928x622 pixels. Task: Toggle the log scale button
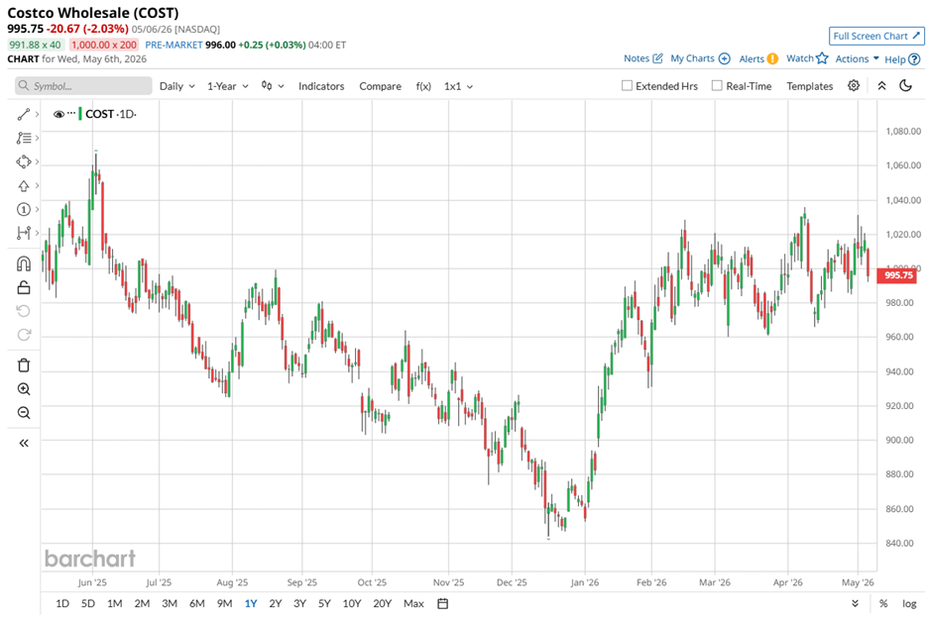click(x=909, y=603)
